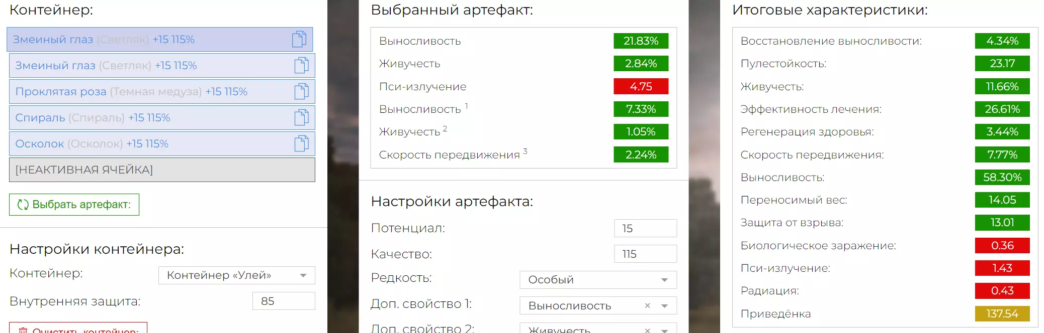1044x333 pixels.
Task: Click the НЕАКТИВНАЯ ЯЧЕЙКА slot
Action: tap(162, 170)
